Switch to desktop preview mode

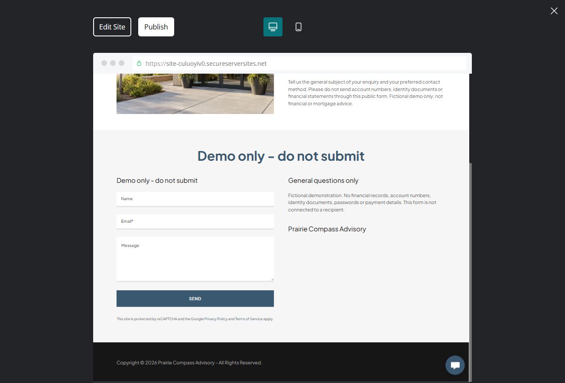click(273, 27)
